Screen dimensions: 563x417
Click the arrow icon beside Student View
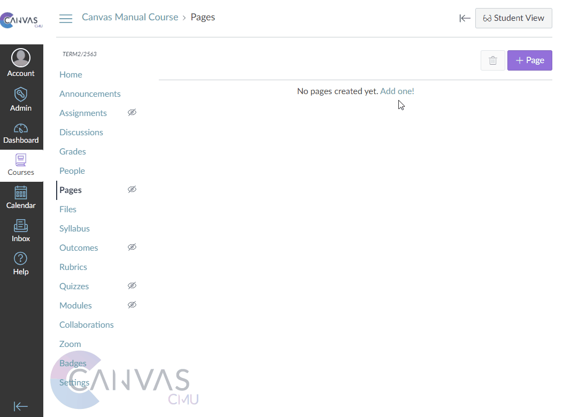click(x=465, y=18)
